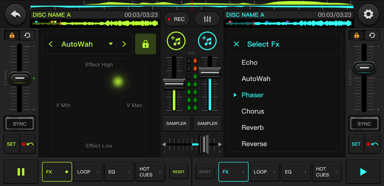Switch the right deck to the LOOP tab

[x=264, y=171]
